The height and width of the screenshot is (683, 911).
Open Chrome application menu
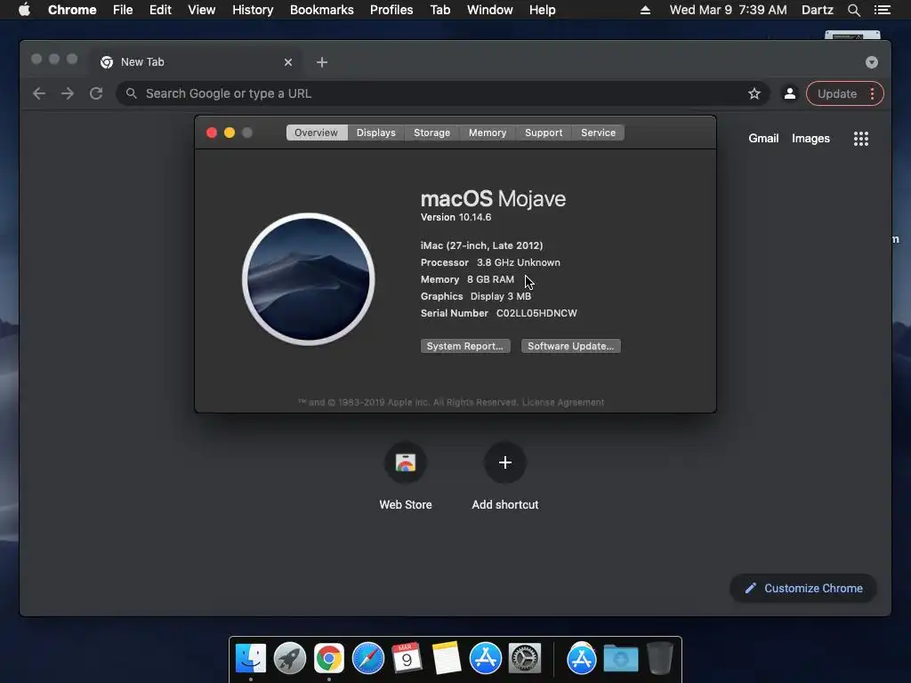(72, 10)
